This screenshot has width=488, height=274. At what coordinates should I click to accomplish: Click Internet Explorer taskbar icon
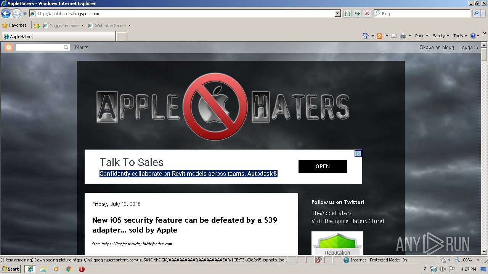(30, 269)
